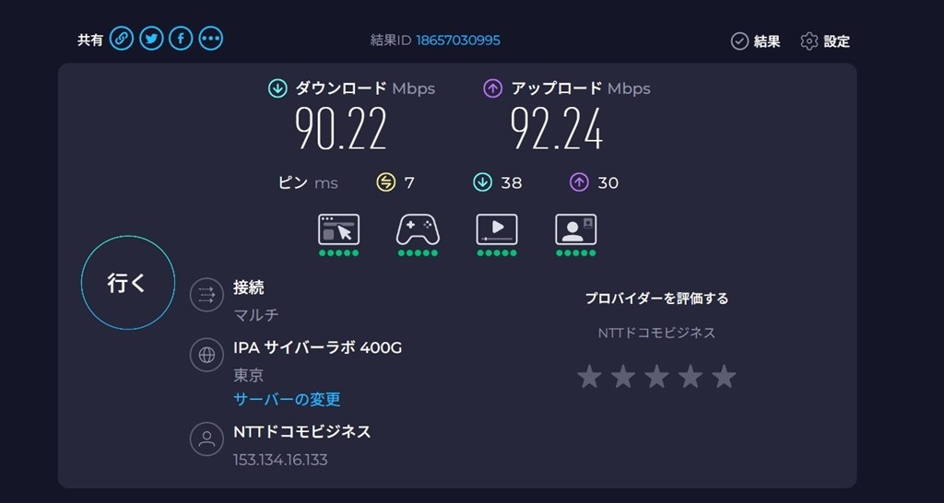The image size is (944, 503).
Task: Click the upload latency icon showing 30
Action: coord(579,182)
